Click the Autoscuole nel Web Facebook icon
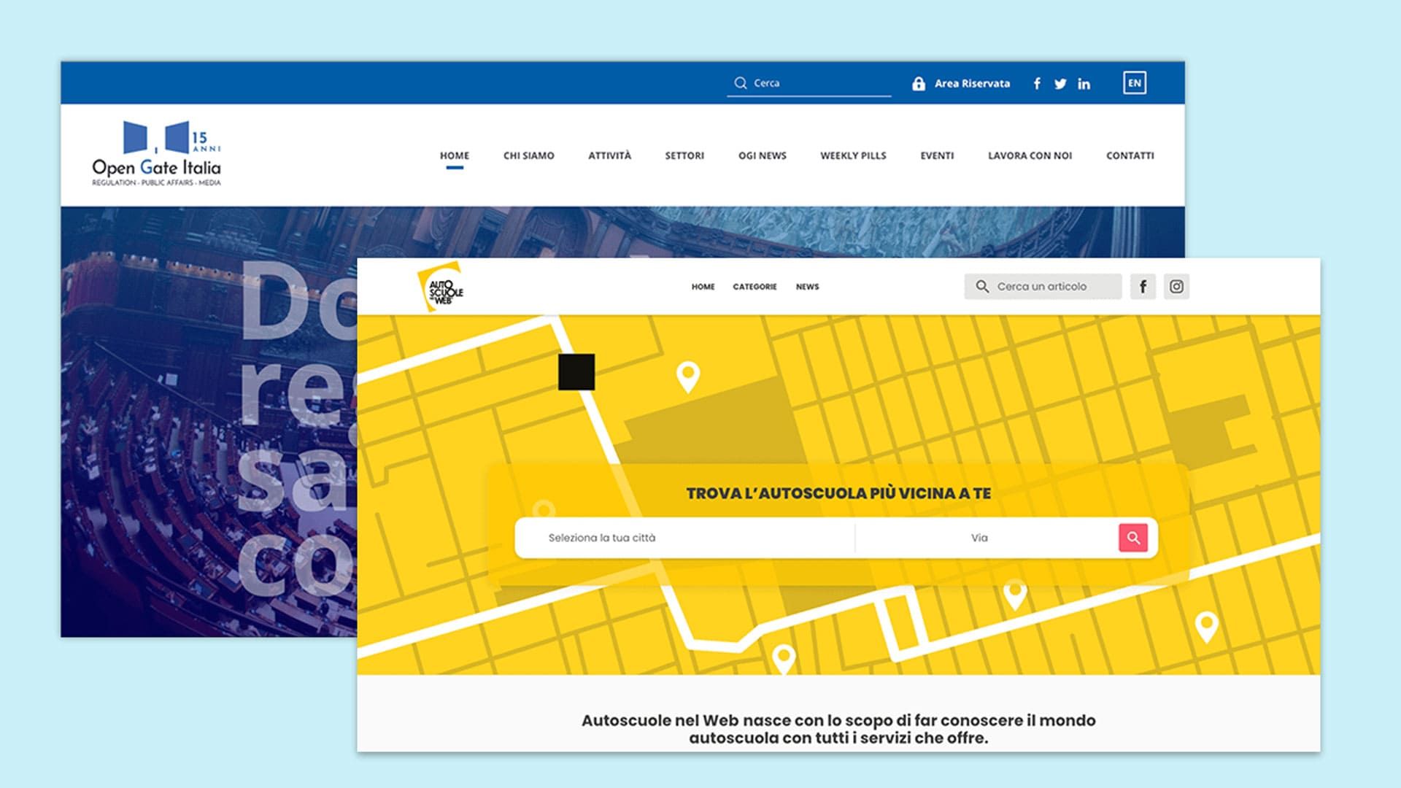The height and width of the screenshot is (788, 1401). click(1142, 286)
